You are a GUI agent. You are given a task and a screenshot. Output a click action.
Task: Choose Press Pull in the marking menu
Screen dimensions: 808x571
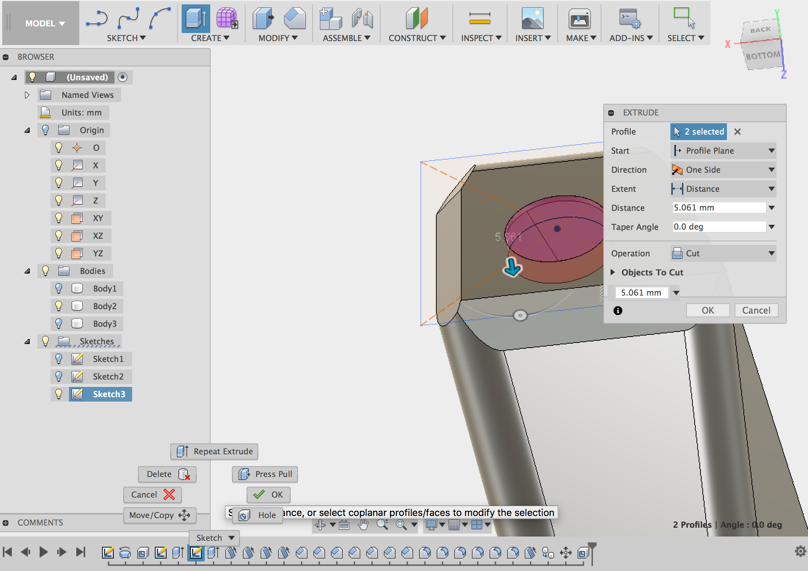click(x=265, y=474)
